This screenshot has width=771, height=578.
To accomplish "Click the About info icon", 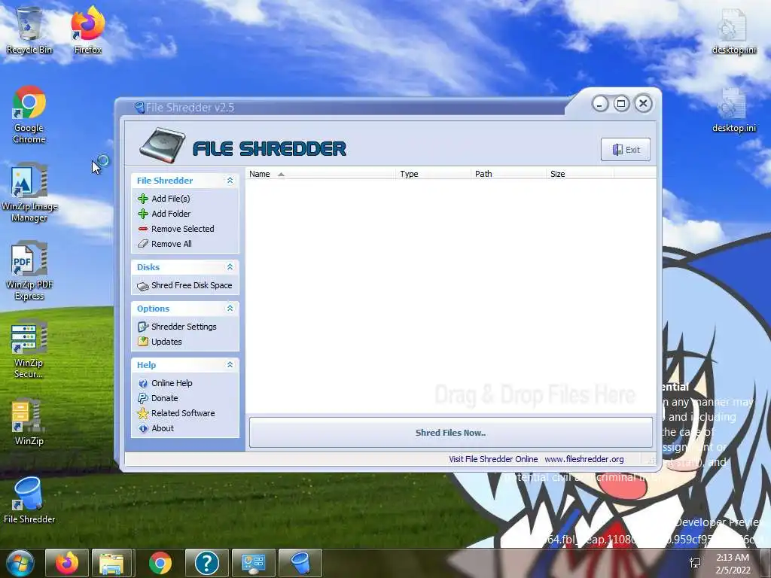I will pos(142,428).
